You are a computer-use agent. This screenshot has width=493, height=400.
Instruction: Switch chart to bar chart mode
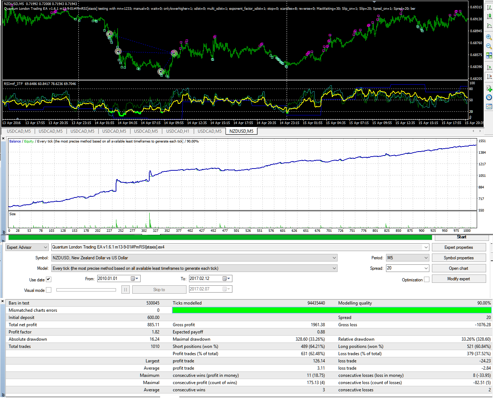tap(489, 7)
